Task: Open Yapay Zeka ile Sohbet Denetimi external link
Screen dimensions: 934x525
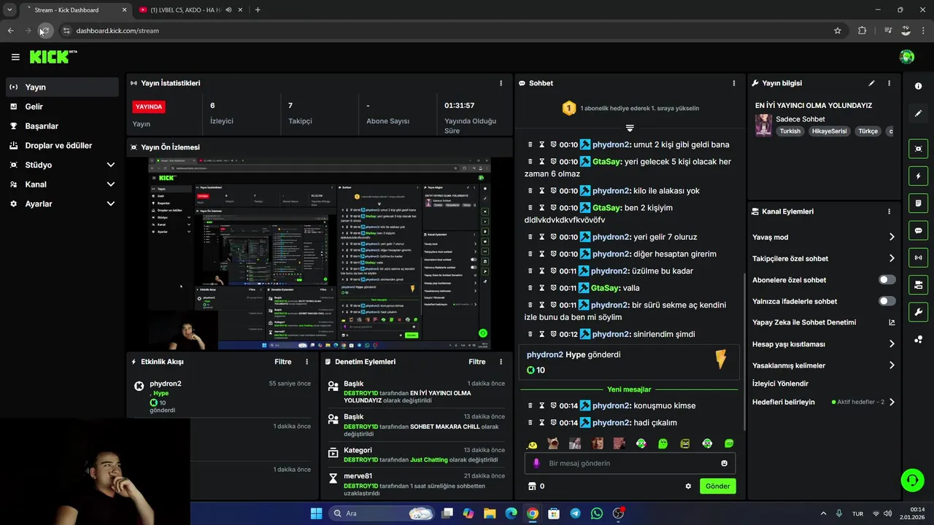Action: pos(892,322)
